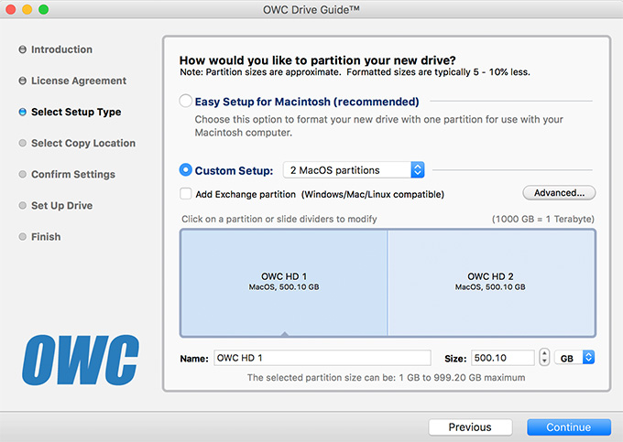Click the Easy Setup for Macintosh heading text
Viewport: 623px width, 442px height.
pyautogui.click(x=307, y=102)
